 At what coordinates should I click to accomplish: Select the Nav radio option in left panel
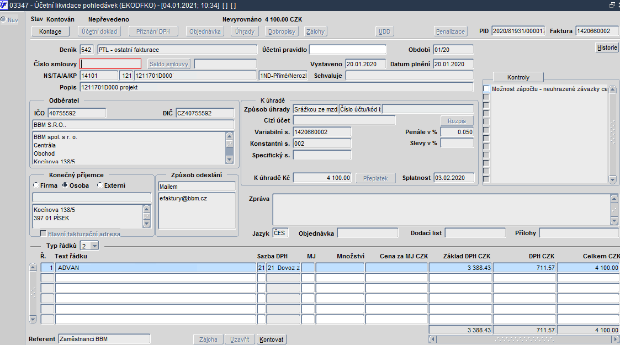pos(3,20)
